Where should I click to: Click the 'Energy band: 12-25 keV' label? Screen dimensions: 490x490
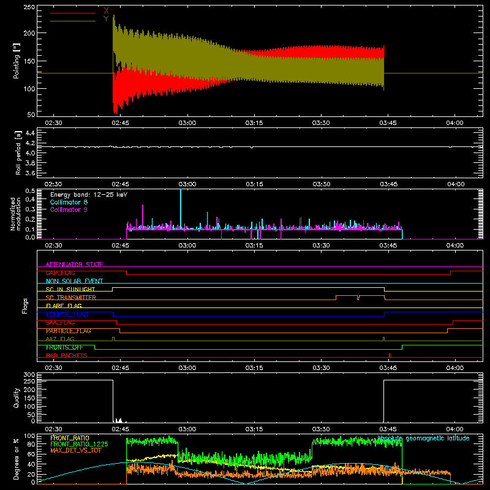pyautogui.click(x=89, y=195)
